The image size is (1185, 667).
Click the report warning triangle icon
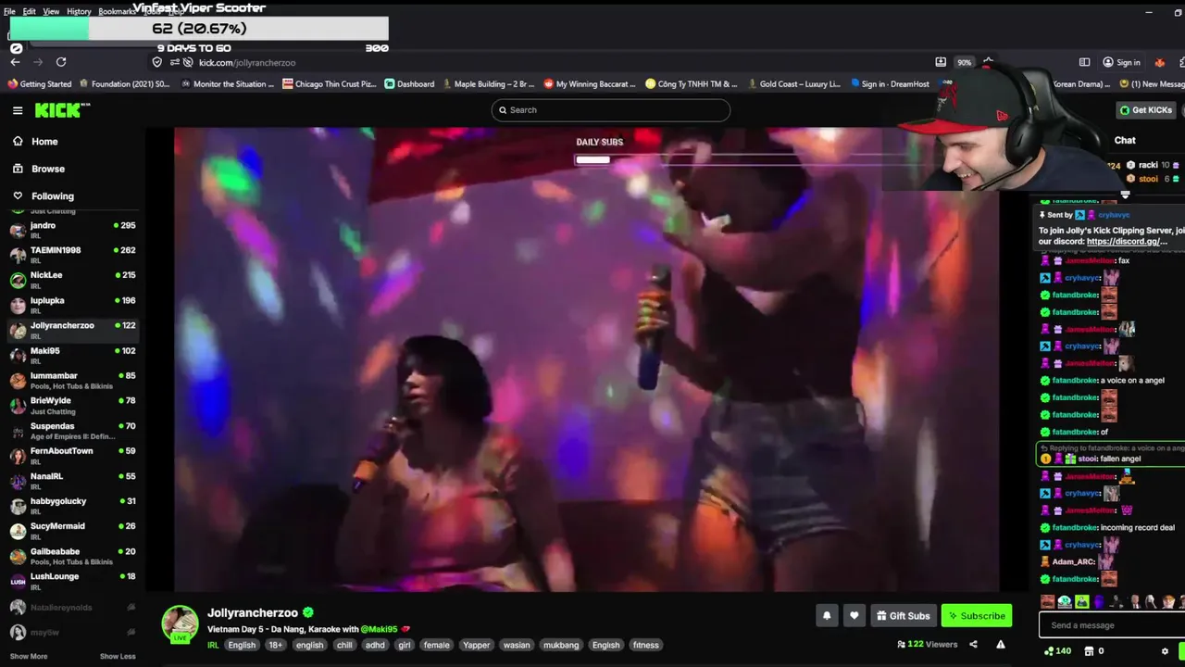tap(1000, 645)
